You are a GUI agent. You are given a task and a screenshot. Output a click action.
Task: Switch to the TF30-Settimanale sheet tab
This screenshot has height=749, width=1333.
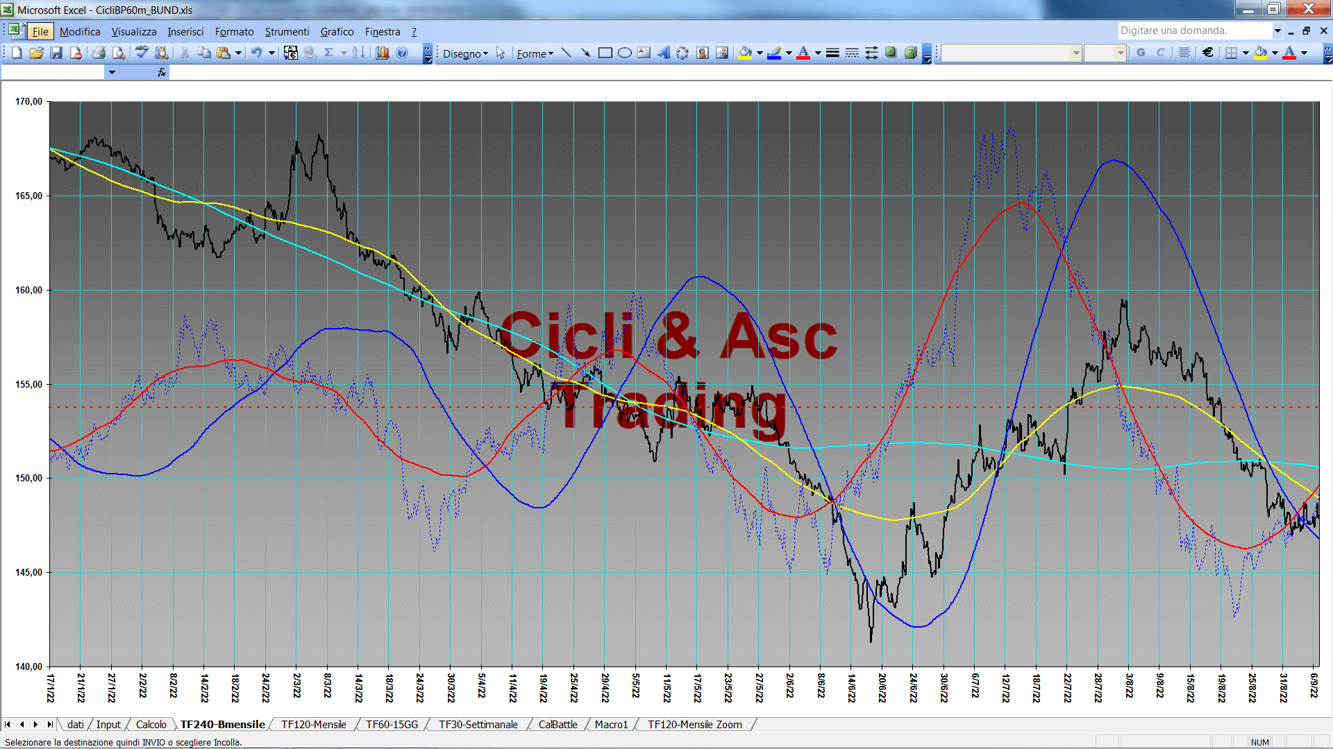[x=478, y=724]
